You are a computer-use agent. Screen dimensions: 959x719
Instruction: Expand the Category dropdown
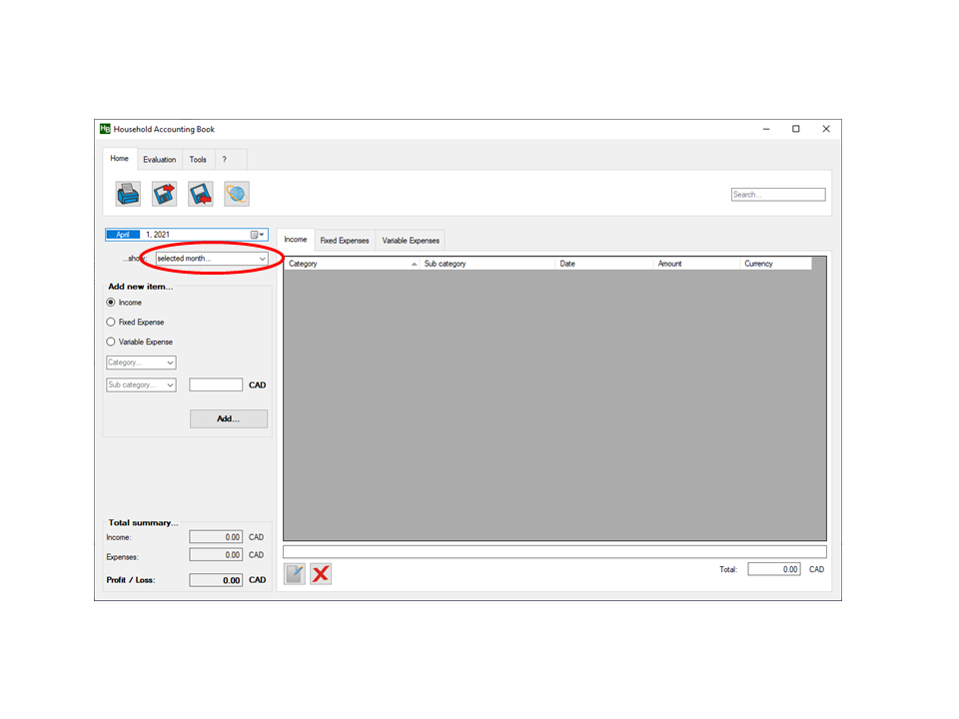pyautogui.click(x=141, y=362)
